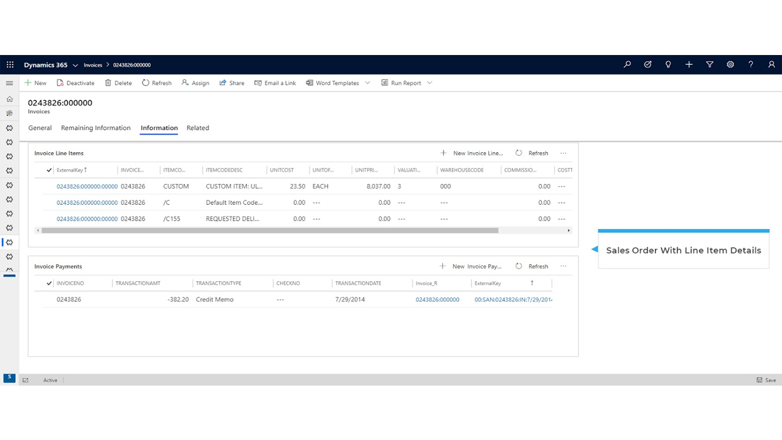Open the settings gear
This screenshot has width=782, height=440.
tap(730, 65)
